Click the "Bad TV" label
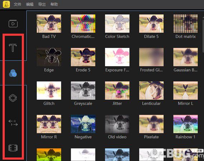The height and width of the screenshot is (161, 204). click(49, 36)
